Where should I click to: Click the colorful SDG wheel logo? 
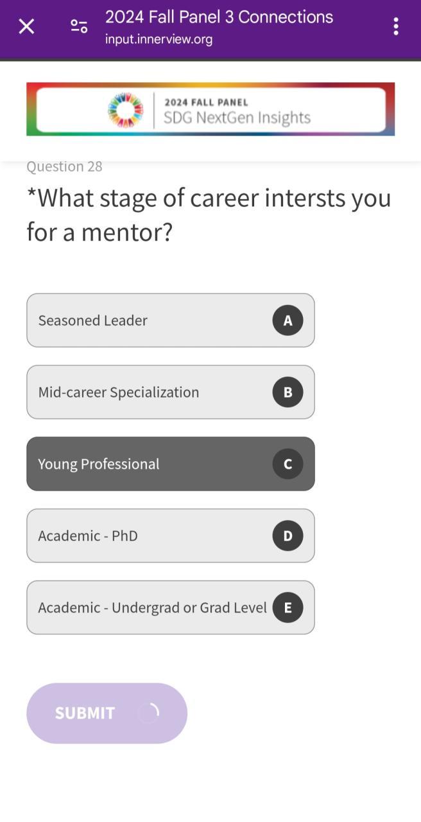tap(126, 110)
